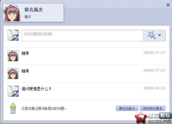Open the dropdown arrow beside magic wand
The image size is (172, 124).
[x=159, y=35]
